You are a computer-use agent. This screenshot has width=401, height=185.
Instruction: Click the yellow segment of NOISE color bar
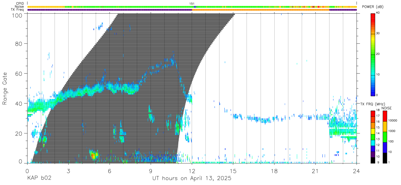coord(385,126)
